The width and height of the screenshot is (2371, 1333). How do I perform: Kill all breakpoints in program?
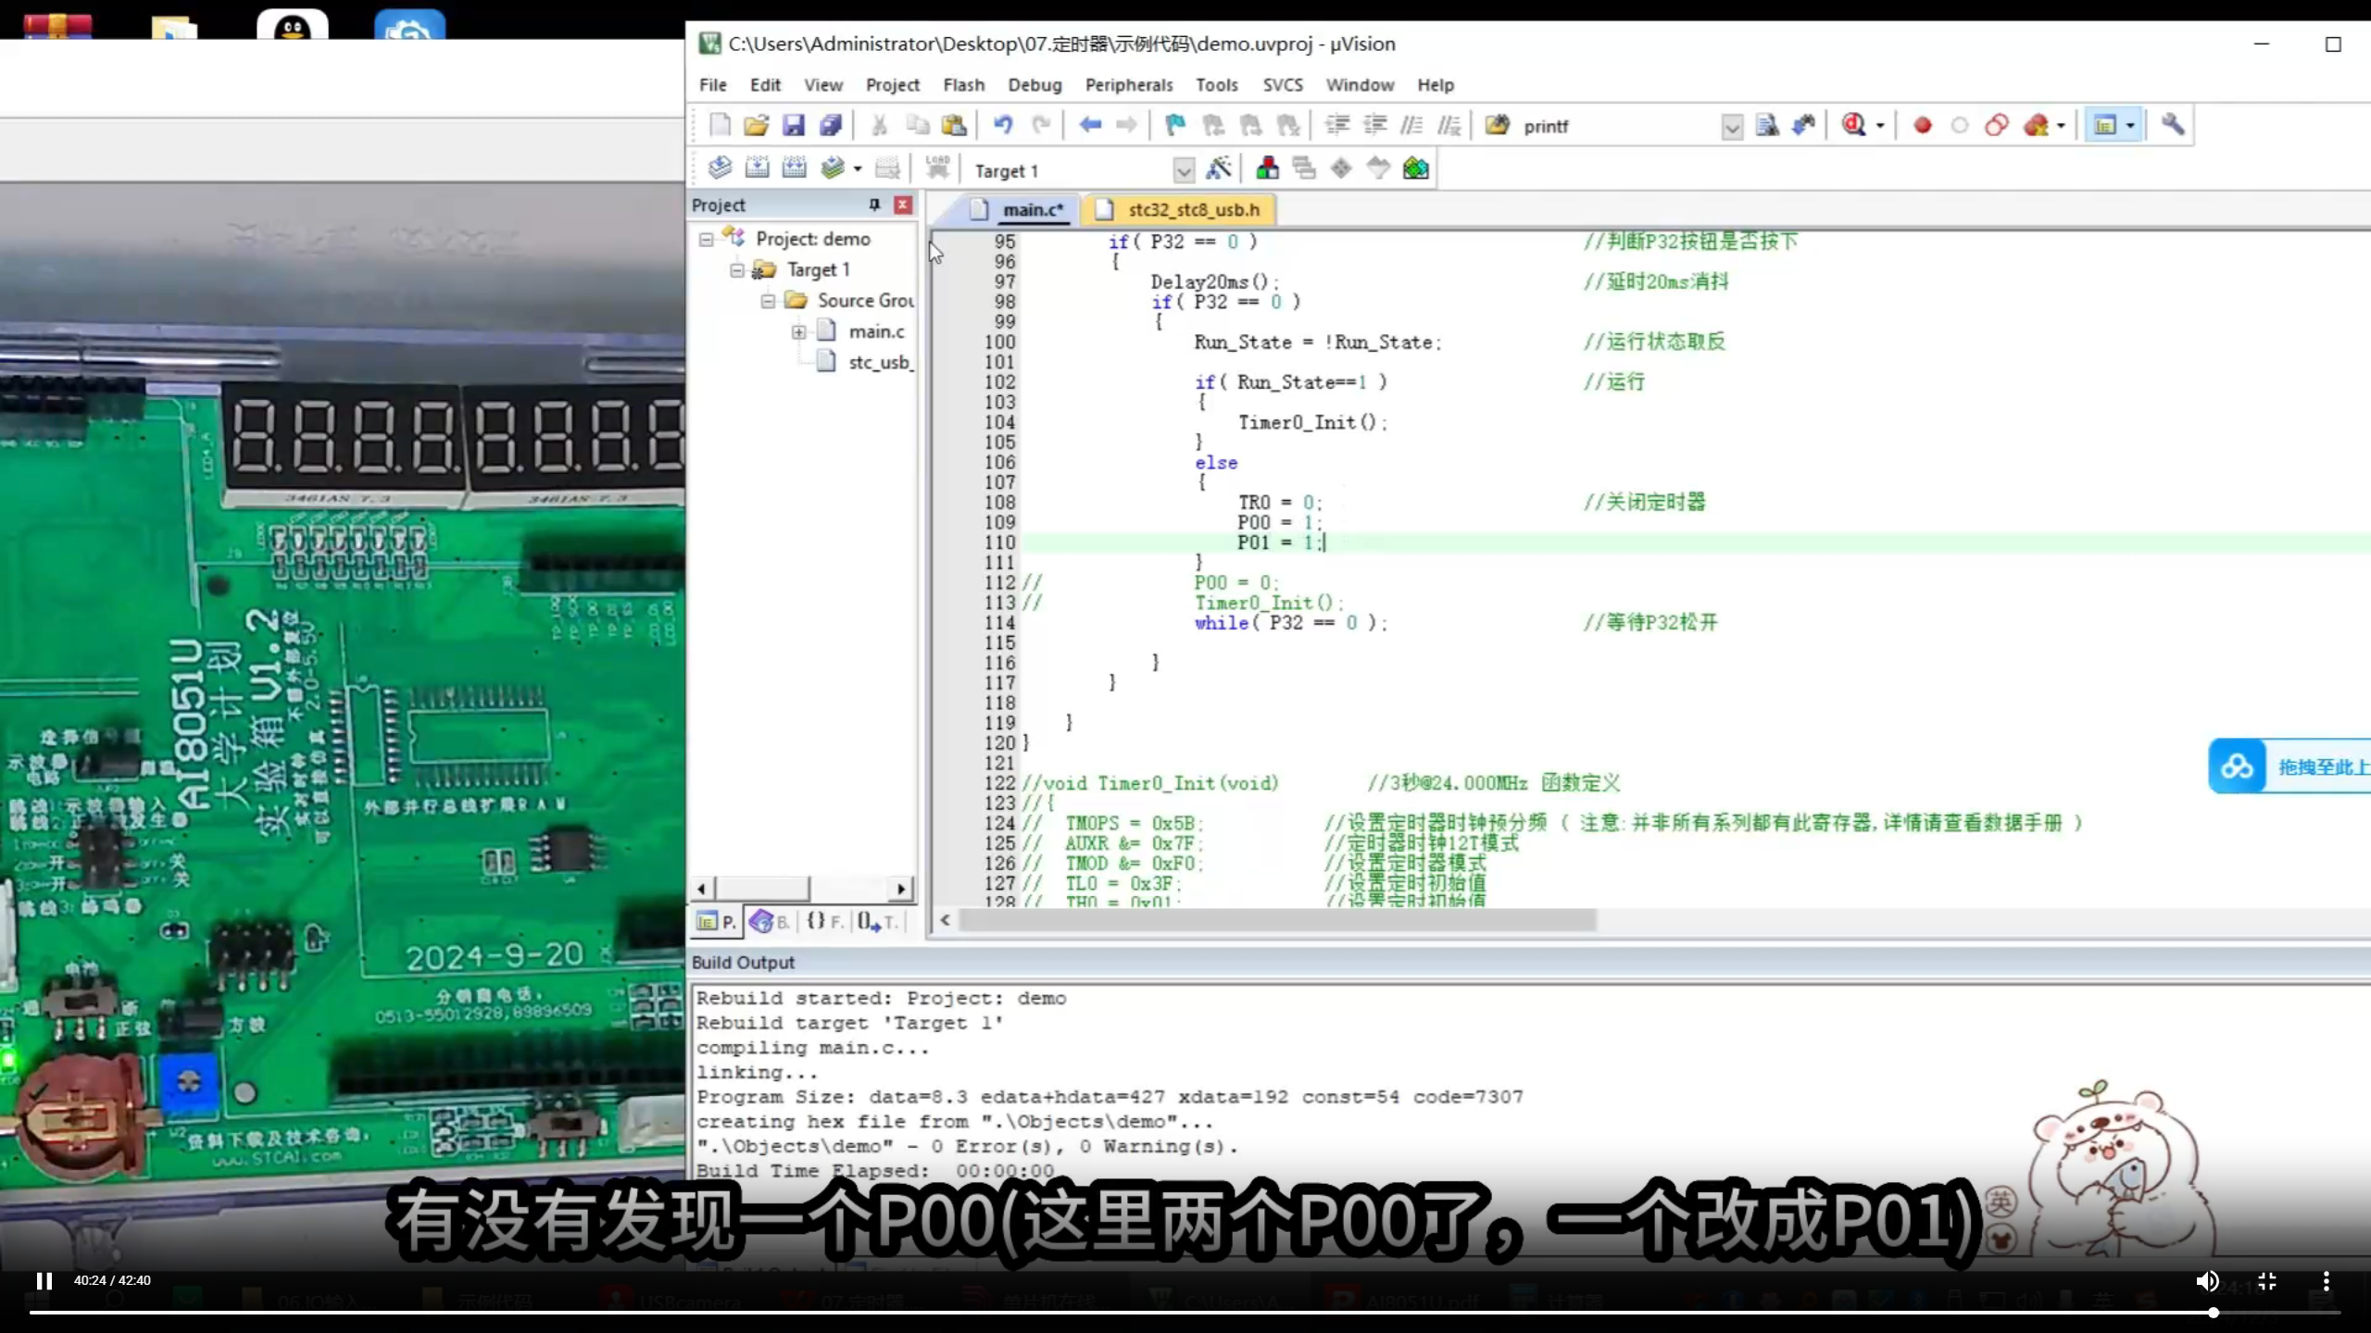coord(2038,125)
